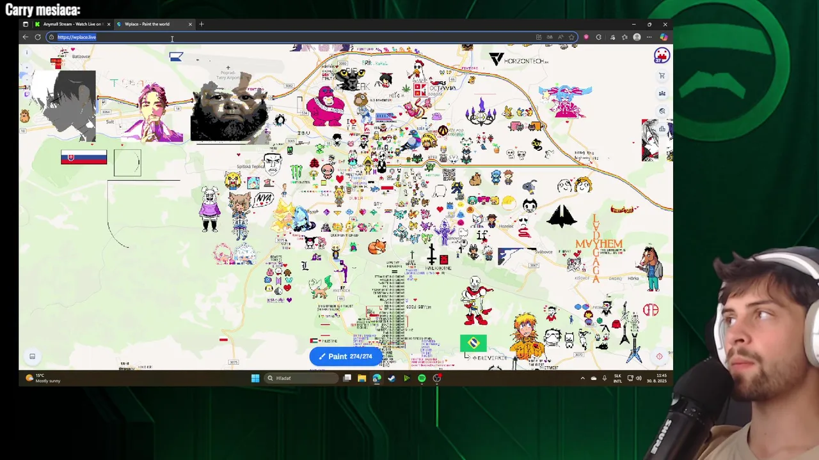Open Spotify from the taskbar

[422, 378]
